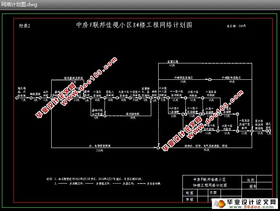280x211 pixels.
Task: Select the 四至八层主体 activity label
Action: click(110, 94)
